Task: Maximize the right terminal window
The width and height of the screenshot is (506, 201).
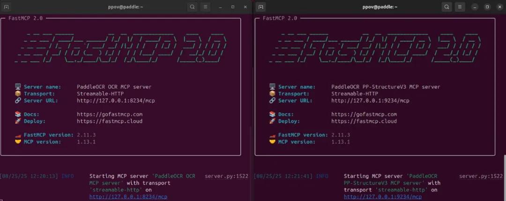Action: 487,7
